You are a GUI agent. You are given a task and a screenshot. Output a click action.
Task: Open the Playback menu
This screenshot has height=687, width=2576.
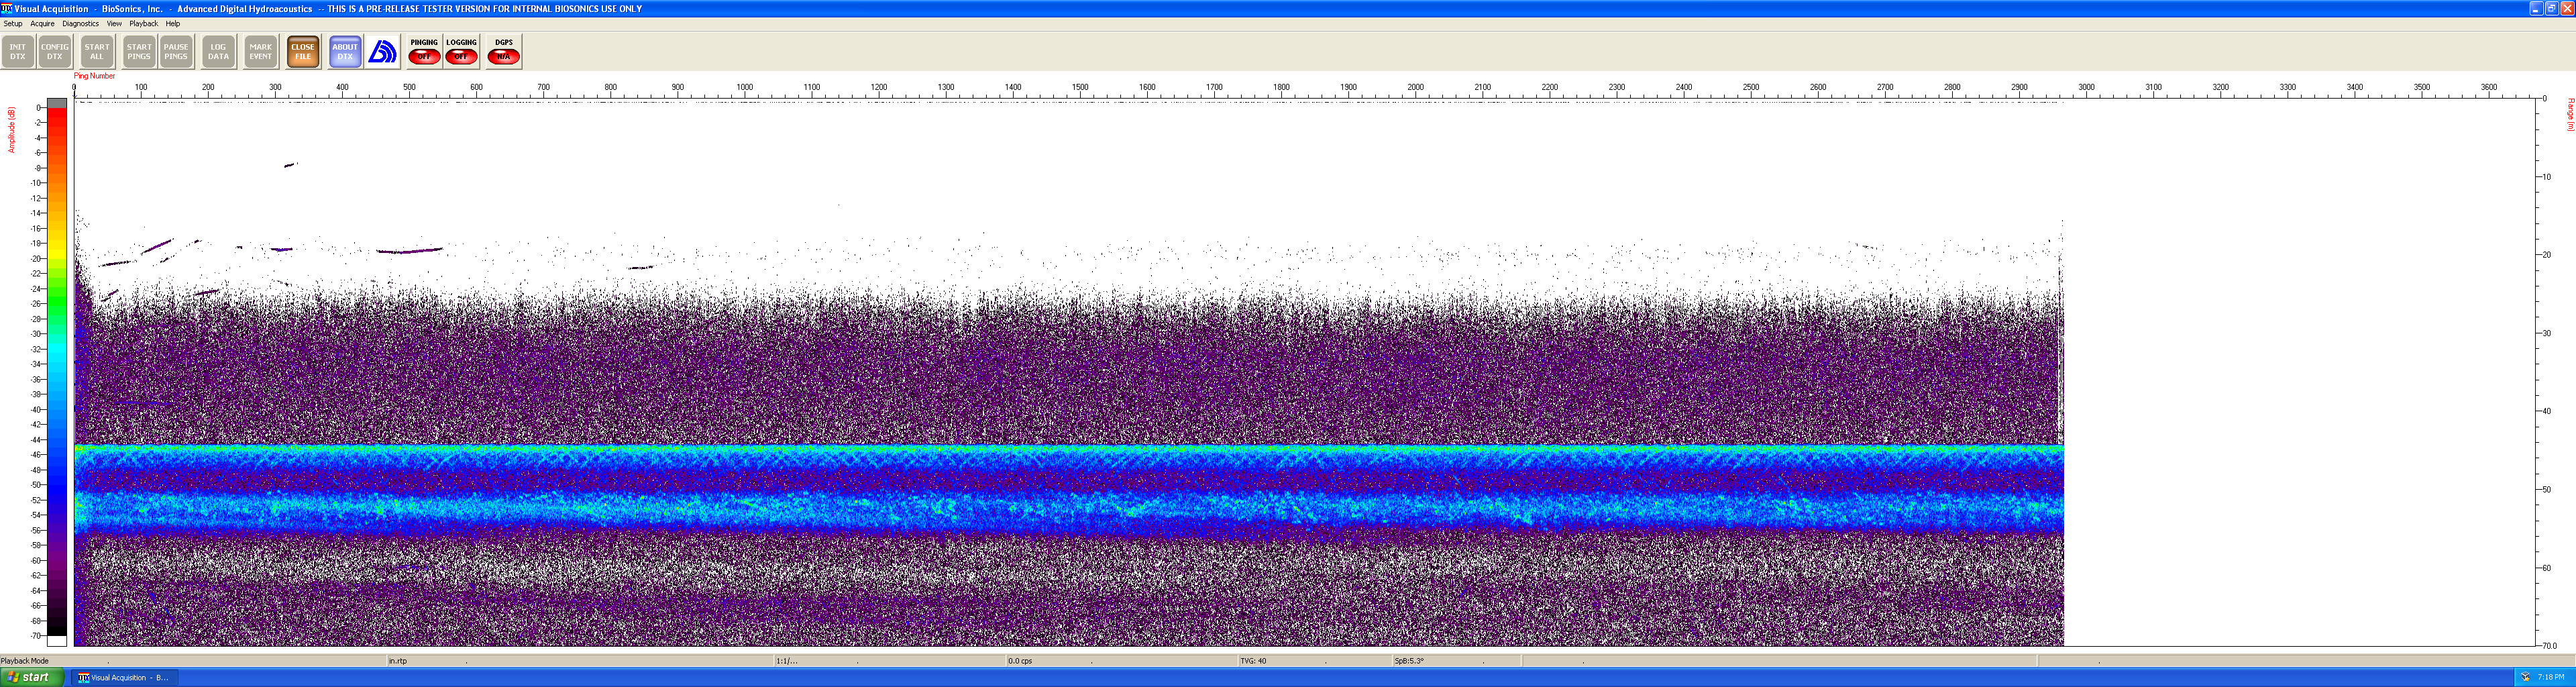tap(144, 24)
